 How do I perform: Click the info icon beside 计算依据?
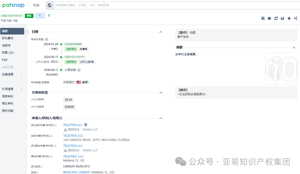tap(79, 70)
